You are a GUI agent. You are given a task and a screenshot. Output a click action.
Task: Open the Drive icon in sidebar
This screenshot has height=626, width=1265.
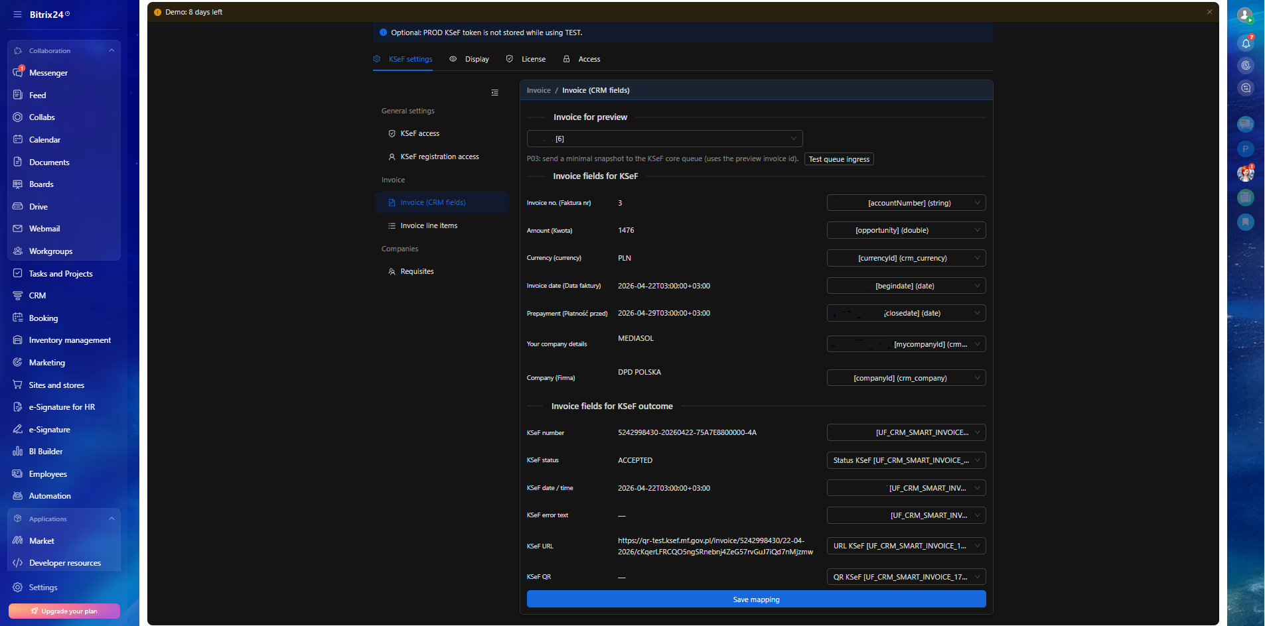point(18,206)
